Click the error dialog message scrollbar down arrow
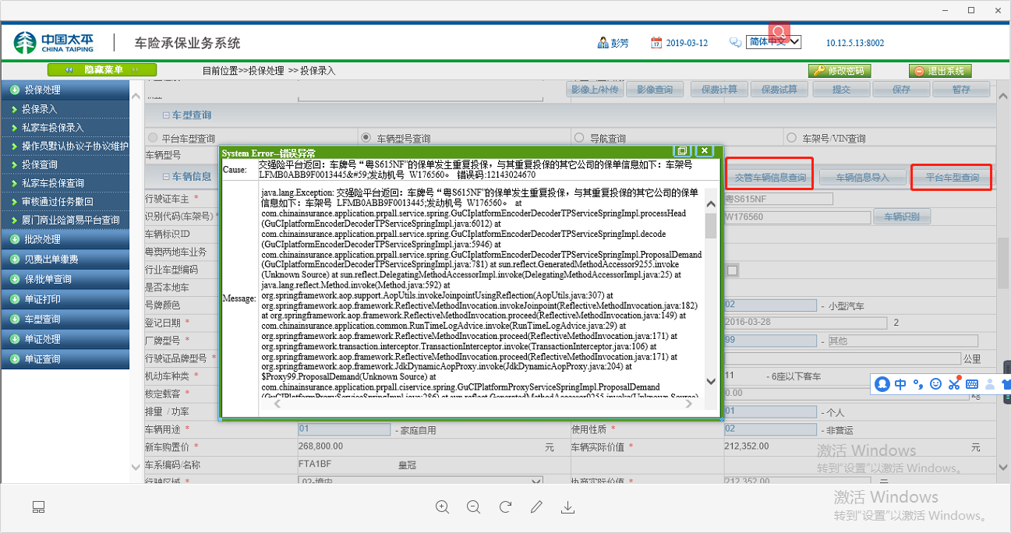1011x533 pixels. pos(711,381)
